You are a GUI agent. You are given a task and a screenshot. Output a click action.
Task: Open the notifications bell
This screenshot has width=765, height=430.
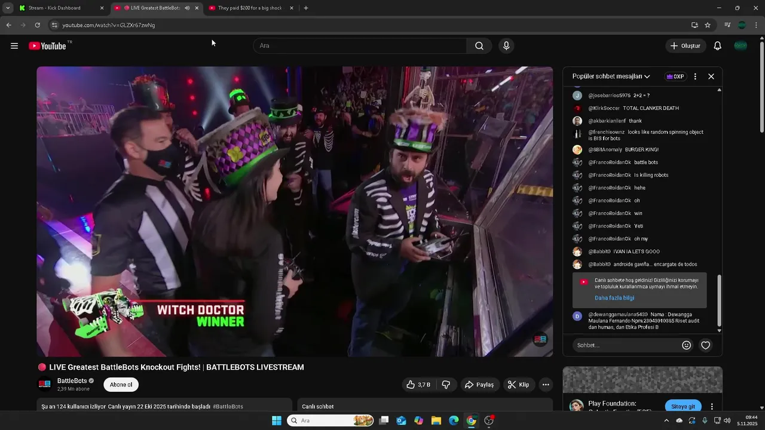click(718, 46)
